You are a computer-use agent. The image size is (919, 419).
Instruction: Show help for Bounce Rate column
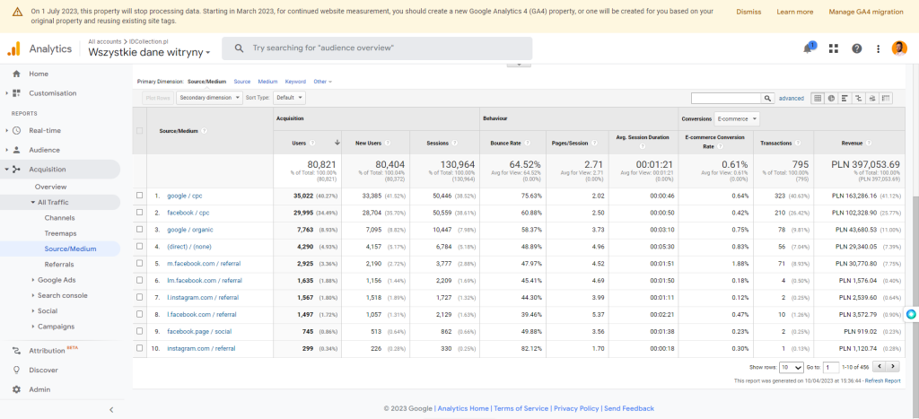528,143
